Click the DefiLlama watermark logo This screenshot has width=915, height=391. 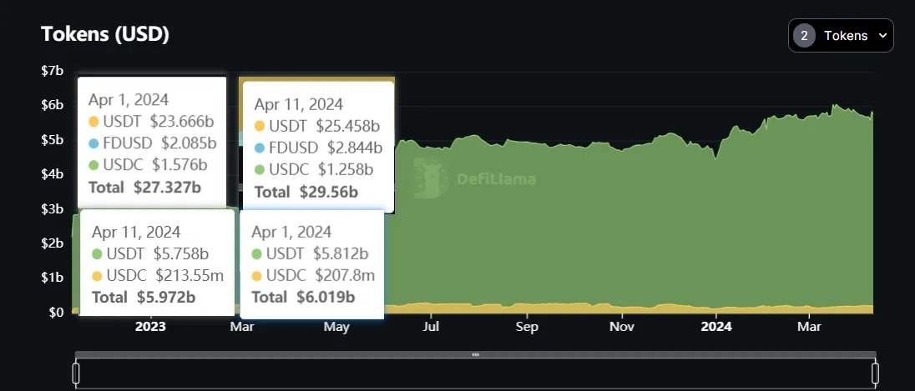coord(427,179)
